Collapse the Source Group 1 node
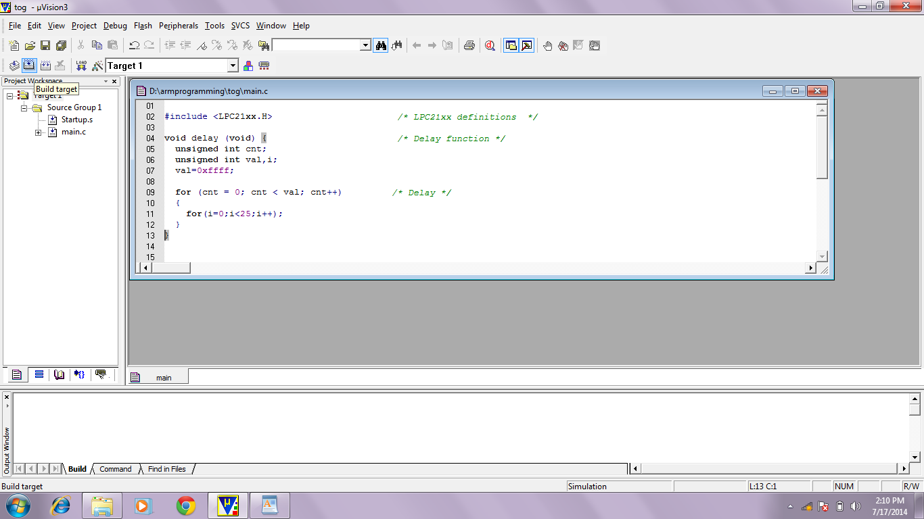Viewport: 924px width, 519px height. click(x=24, y=107)
